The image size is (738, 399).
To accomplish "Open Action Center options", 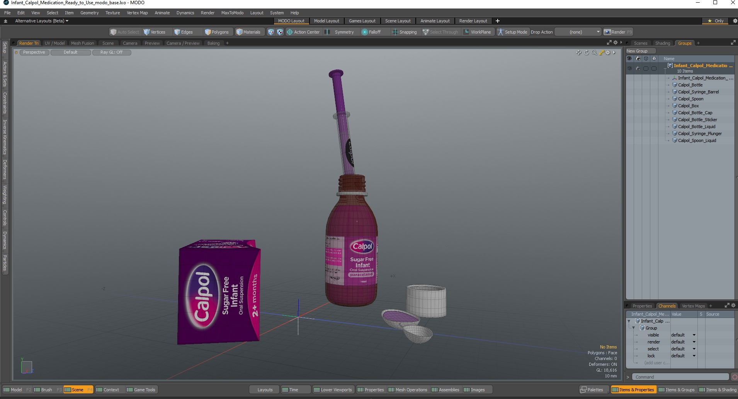I will 303,32.
